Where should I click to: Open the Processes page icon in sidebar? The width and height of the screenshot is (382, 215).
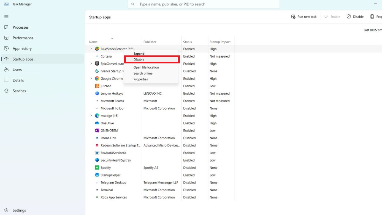click(x=6, y=27)
